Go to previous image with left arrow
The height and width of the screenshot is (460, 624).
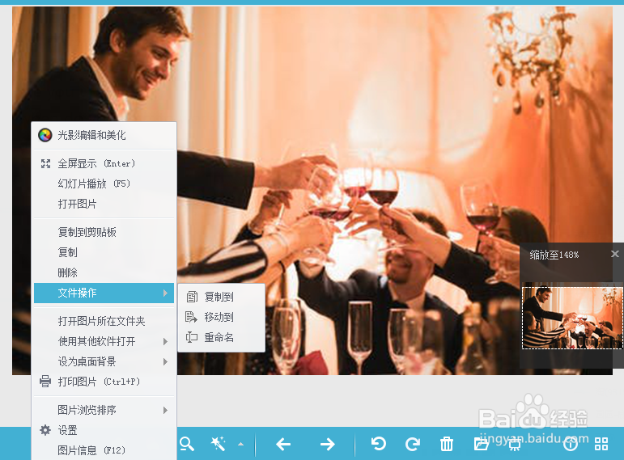[283, 444]
